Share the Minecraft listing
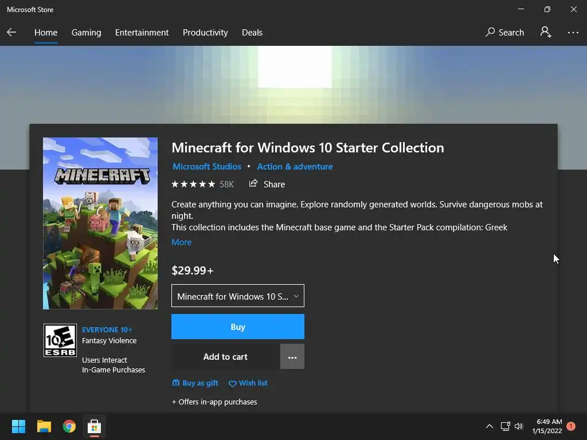 [267, 184]
